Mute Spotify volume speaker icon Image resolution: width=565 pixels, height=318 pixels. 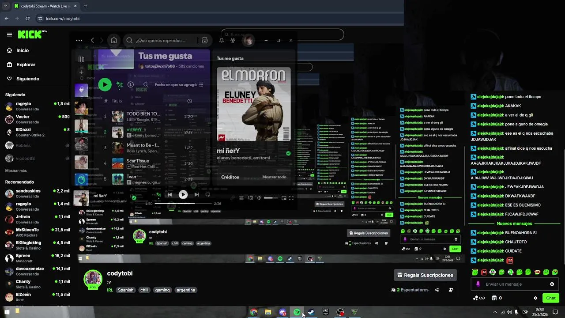259,198
